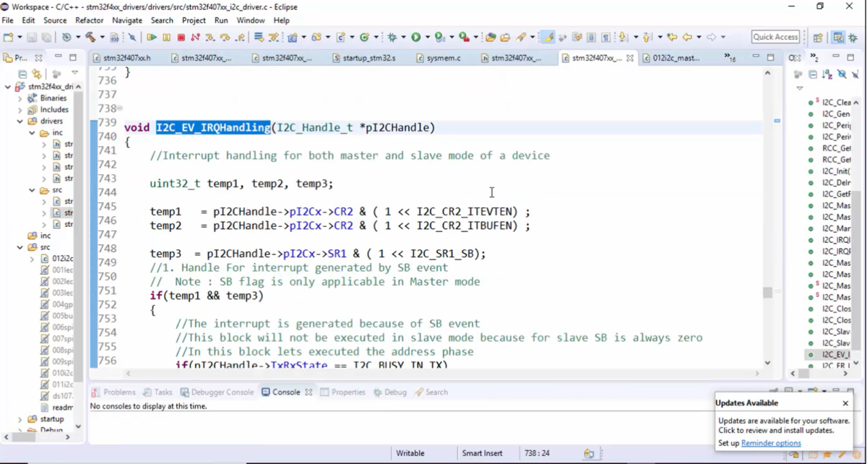
Task: Close the active stm32f407xx editor tab
Action: click(630, 58)
